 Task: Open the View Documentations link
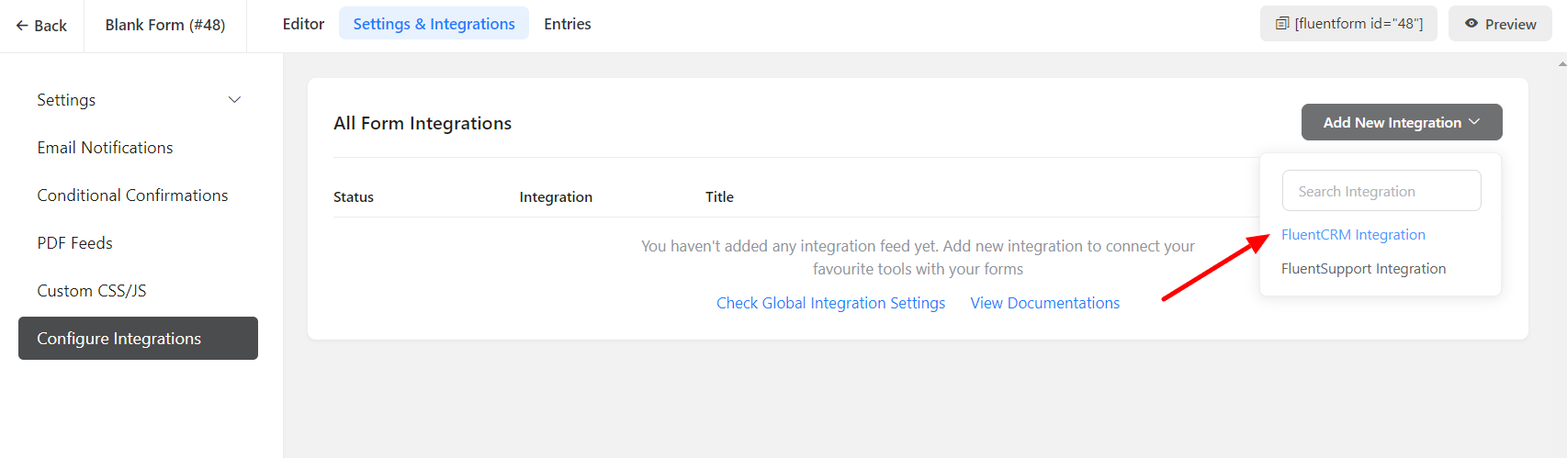click(1044, 303)
